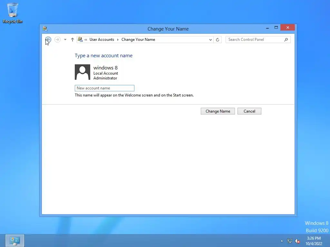Click the User Accounts icon in address bar
Image resolution: width=330 pixels, height=247 pixels.
click(80, 39)
